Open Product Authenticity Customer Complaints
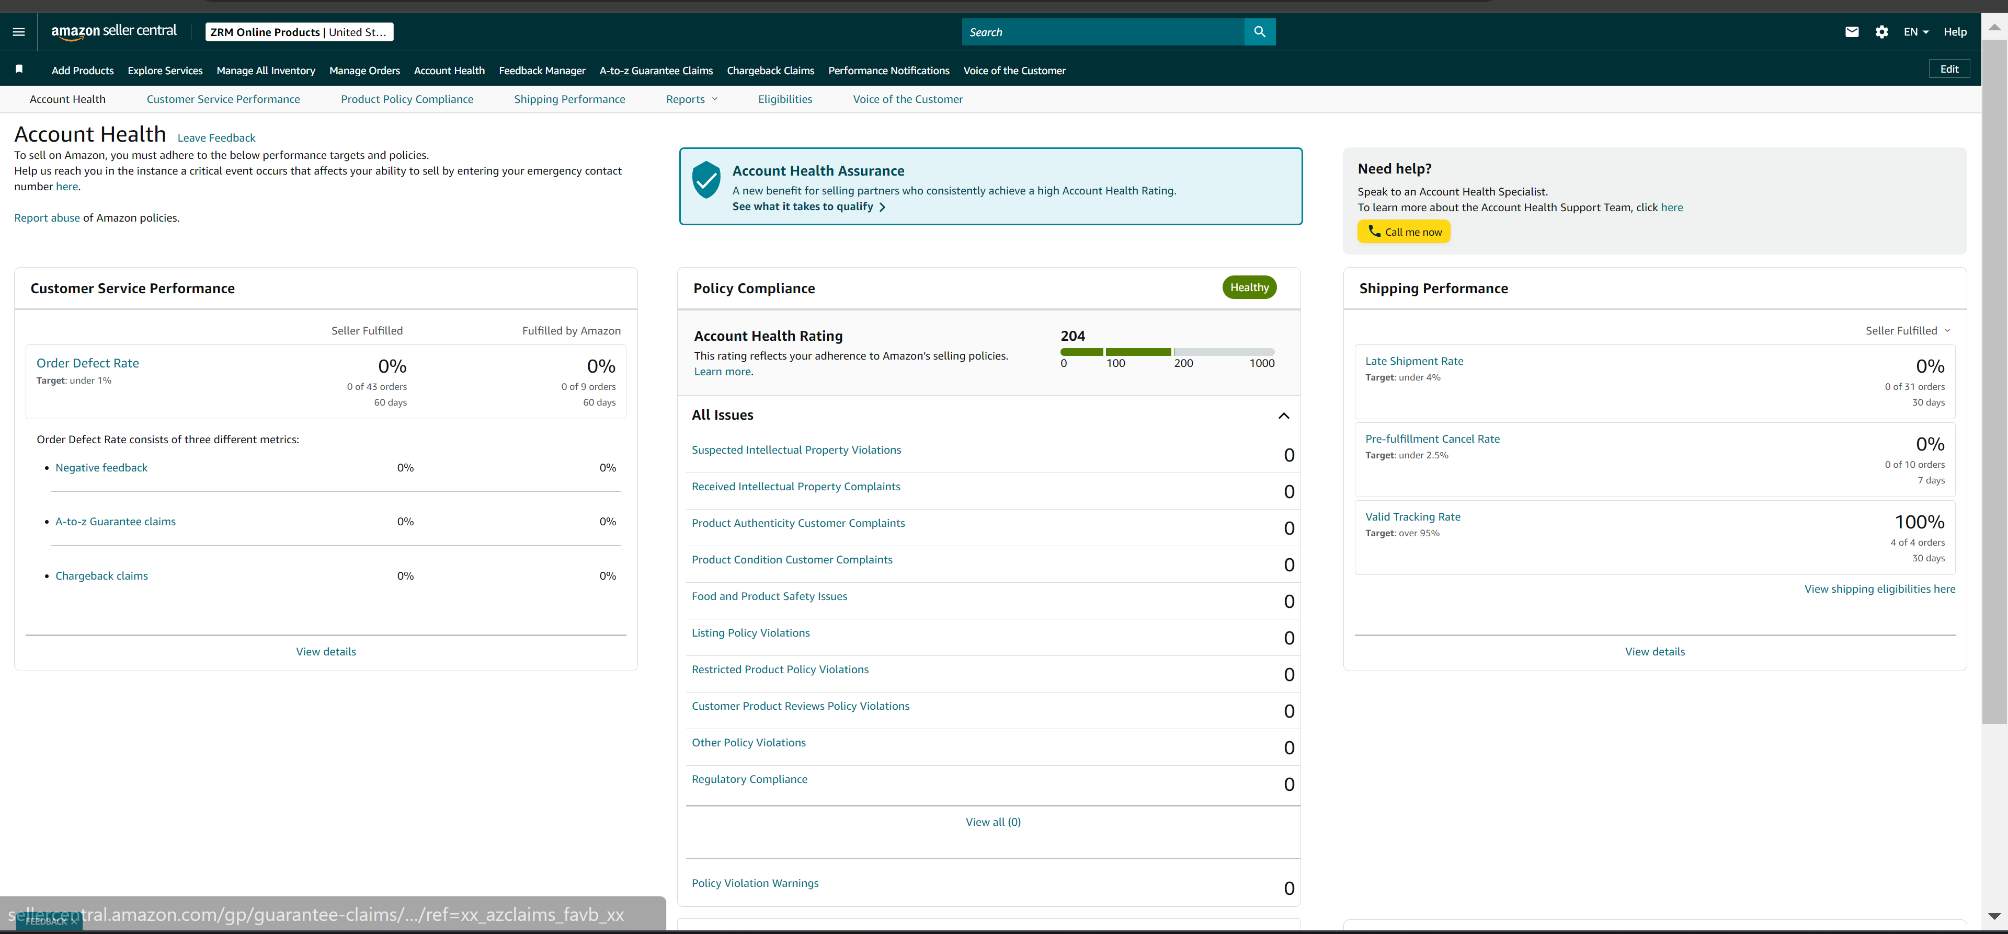The image size is (2008, 934). (798, 524)
